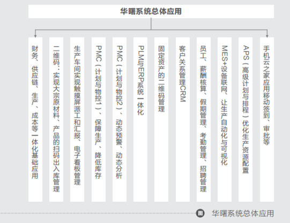Click the round 图 caption icon
The height and width of the screenshot is (223, 290).
coord(200,213)
